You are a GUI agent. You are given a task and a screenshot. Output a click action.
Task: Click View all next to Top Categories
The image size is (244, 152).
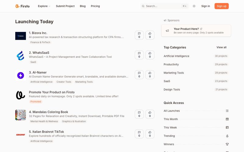pos(221,47)
